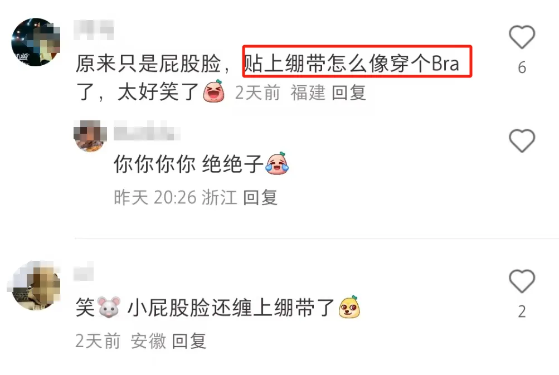
Task: Open the avatar of the 安徽 commenter
Action: [36, 285]
